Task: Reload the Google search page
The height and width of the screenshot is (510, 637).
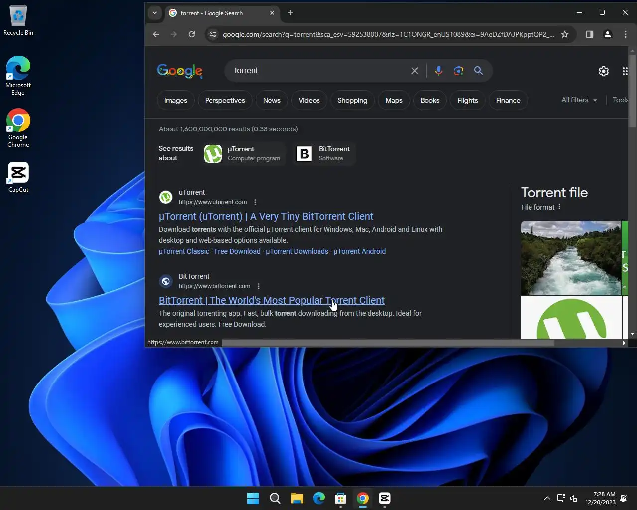Action: coord(192,34)
